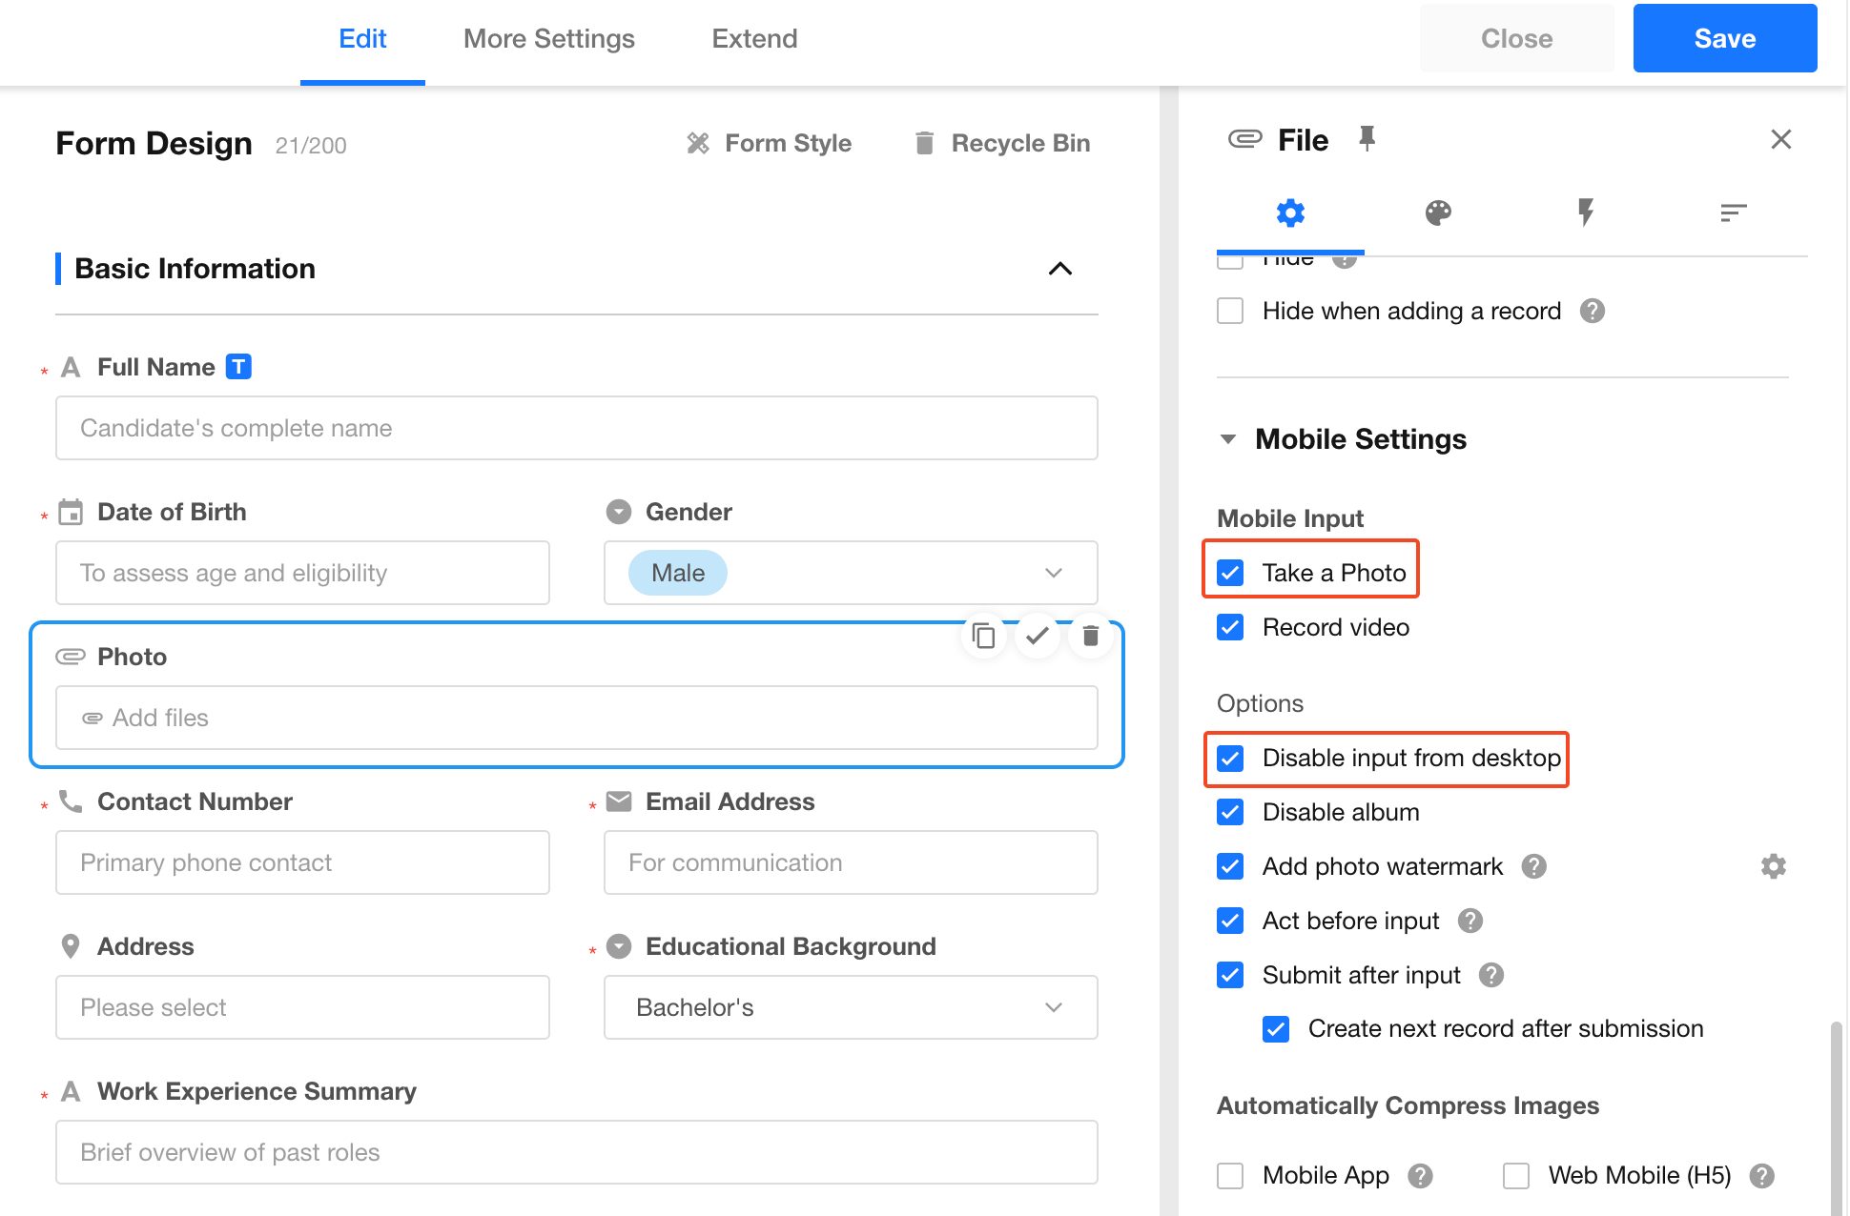The height and width of the screenshot is (1216, 1850).
Task: Click the Save button
Action: [x=1724, y=39]
